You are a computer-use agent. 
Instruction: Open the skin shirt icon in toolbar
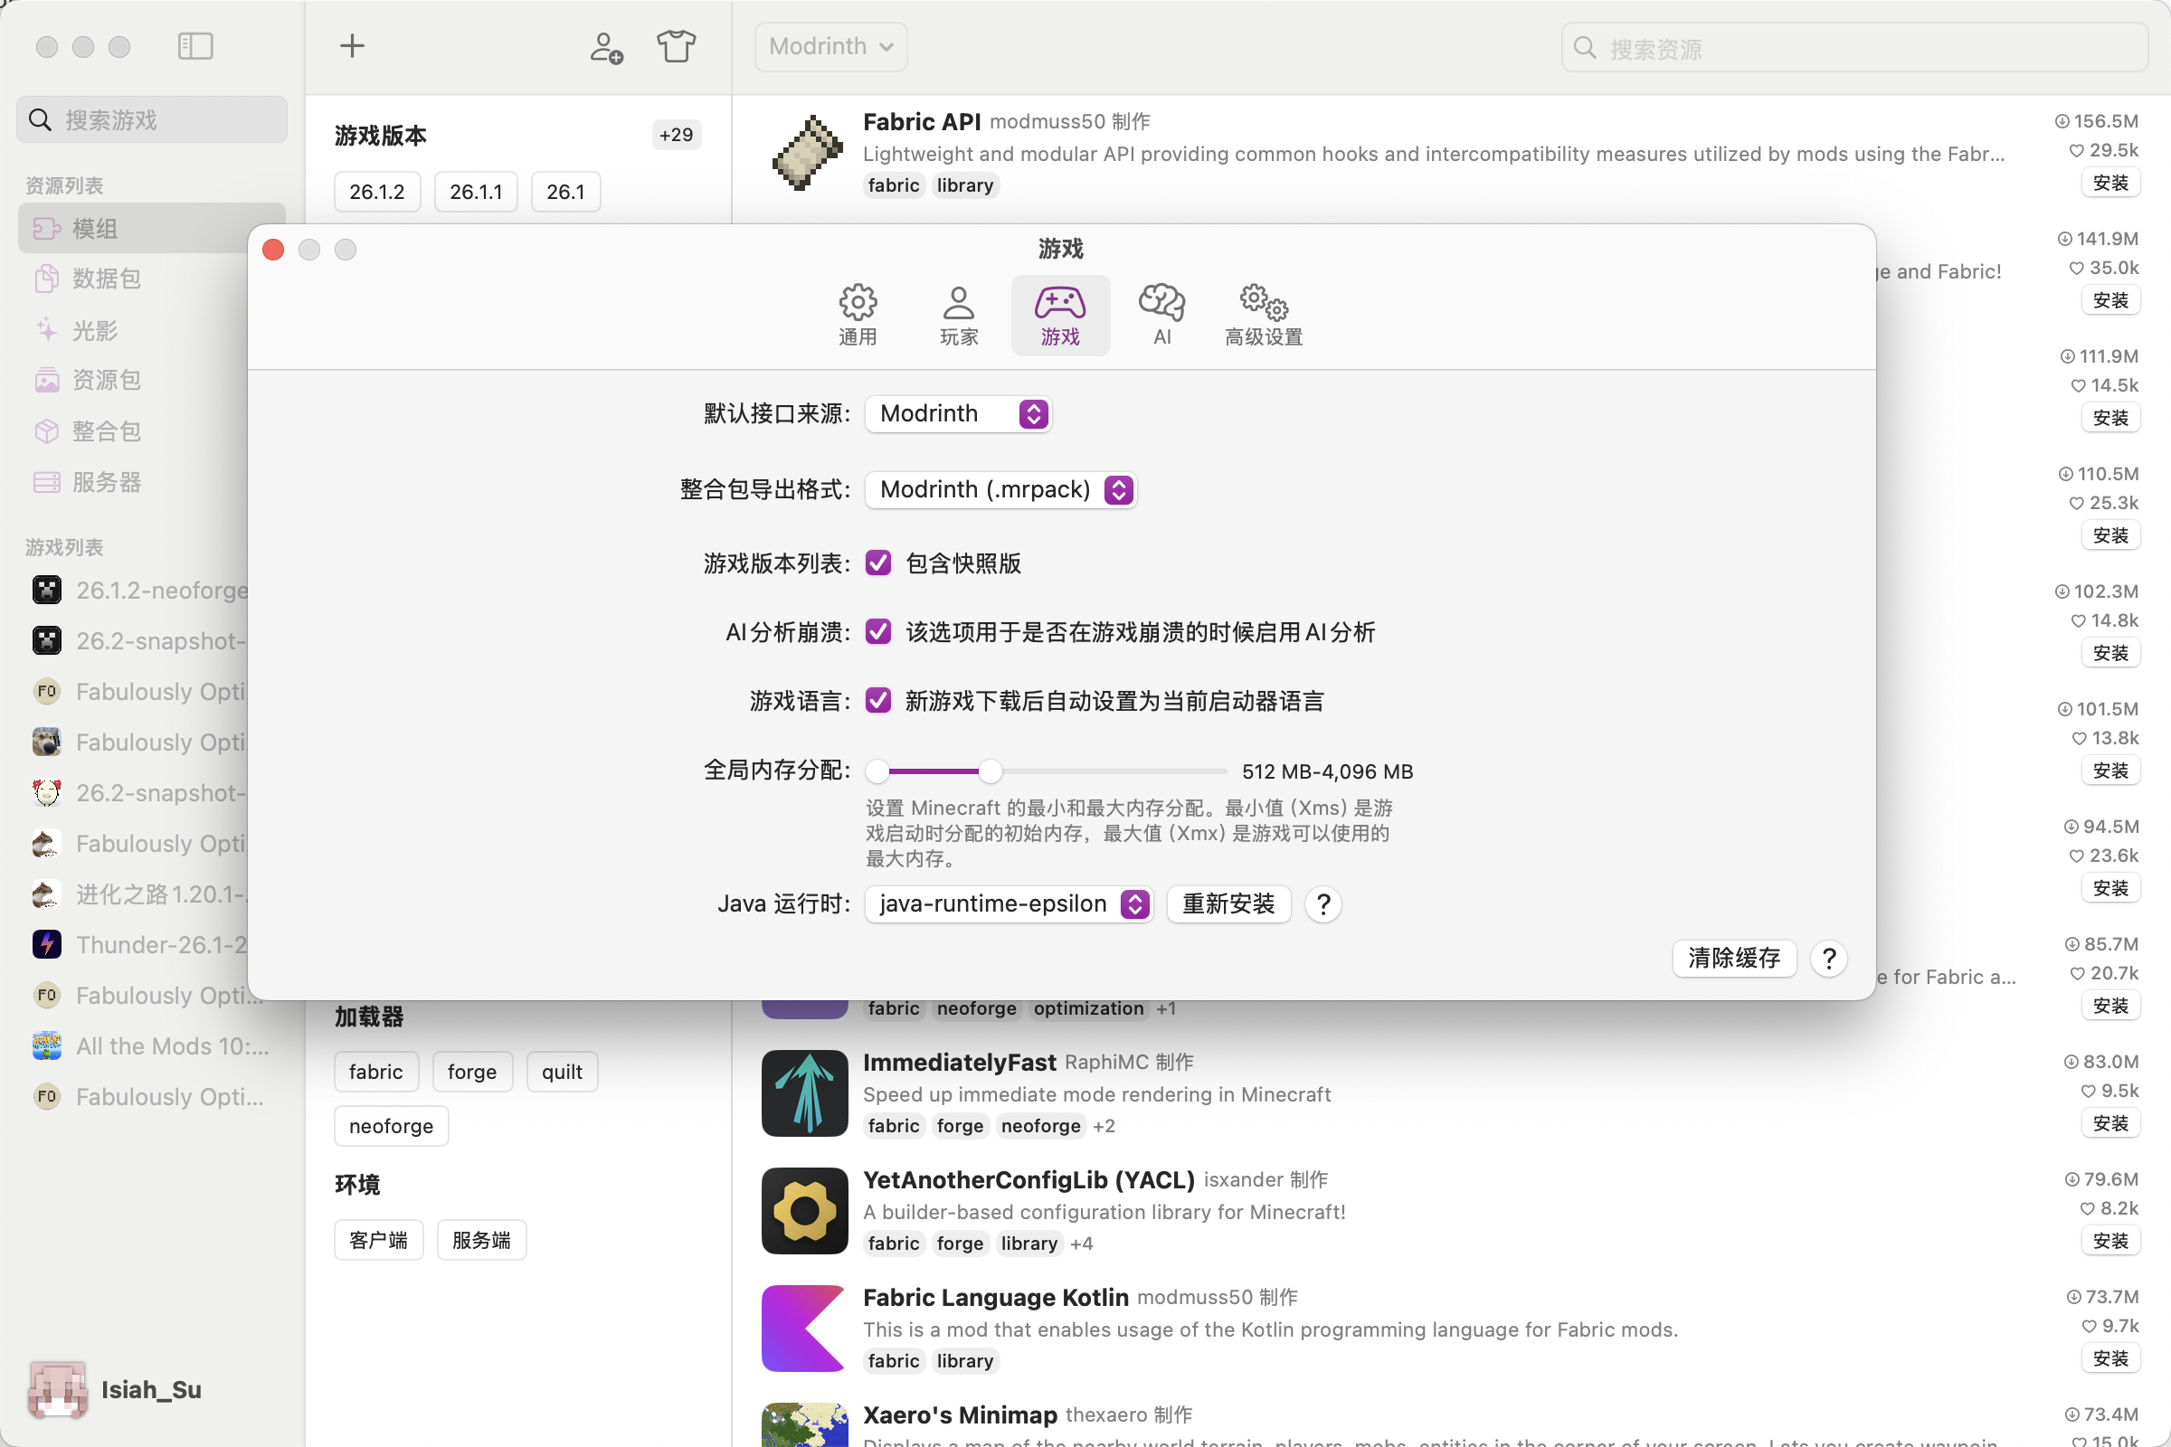pos(676,45)
